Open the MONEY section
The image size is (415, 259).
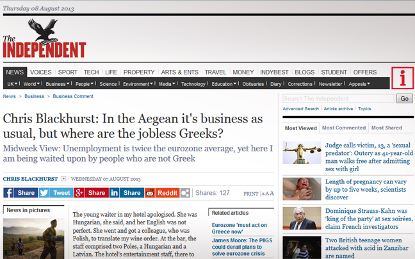click(x=243, y=72)
